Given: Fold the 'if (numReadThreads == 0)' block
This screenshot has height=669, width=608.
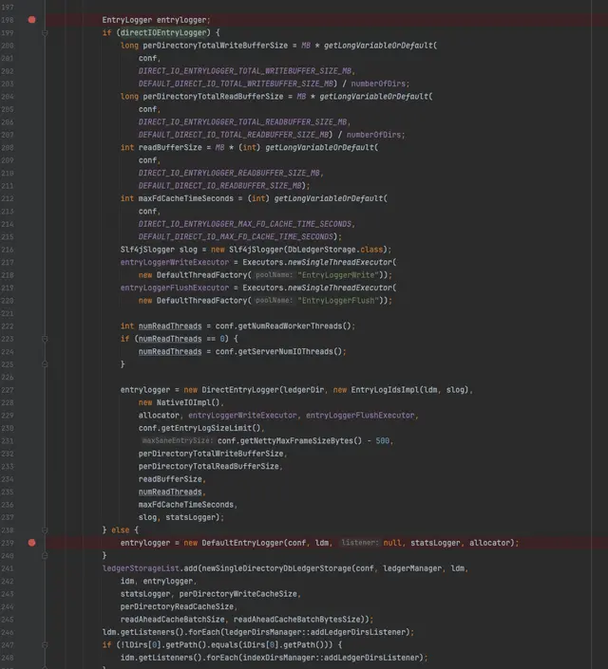Looking at the screenshot, I should coord(45,339).
